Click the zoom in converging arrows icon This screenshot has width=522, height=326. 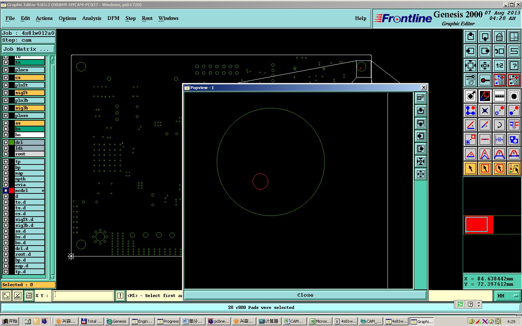click(x=471, y=66)
